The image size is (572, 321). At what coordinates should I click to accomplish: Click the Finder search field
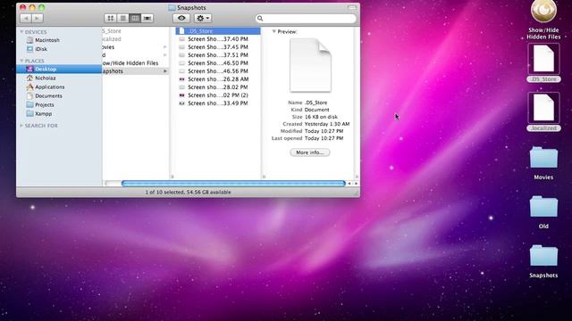coord(306,18)
